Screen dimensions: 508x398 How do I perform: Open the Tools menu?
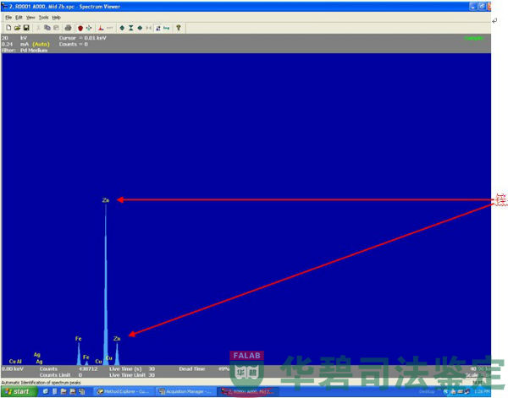(43, 18)
